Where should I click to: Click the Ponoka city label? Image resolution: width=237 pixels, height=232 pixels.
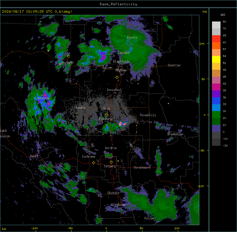[x=132, y=37]
